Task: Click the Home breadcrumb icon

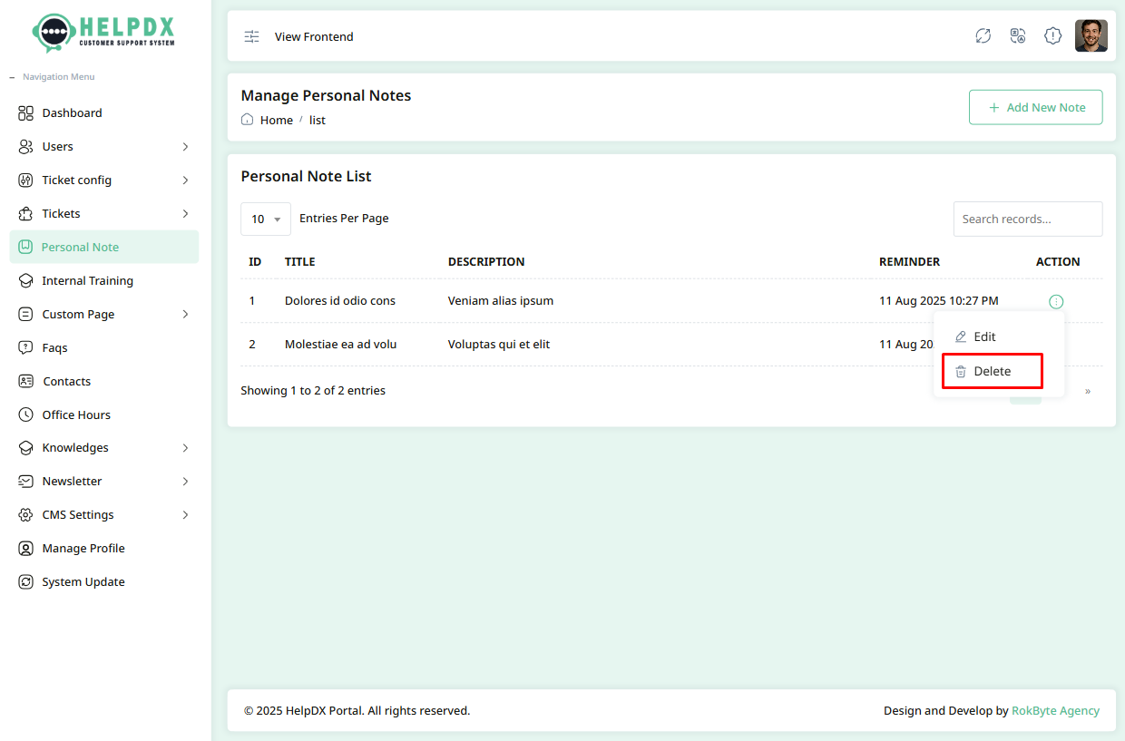Action: [x=247, y=120]
